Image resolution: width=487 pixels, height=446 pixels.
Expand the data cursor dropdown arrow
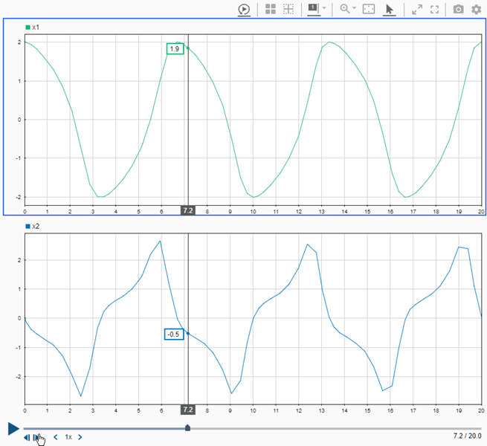324,7
